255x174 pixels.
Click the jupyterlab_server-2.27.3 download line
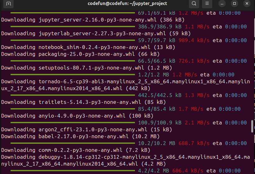(96, 33)
